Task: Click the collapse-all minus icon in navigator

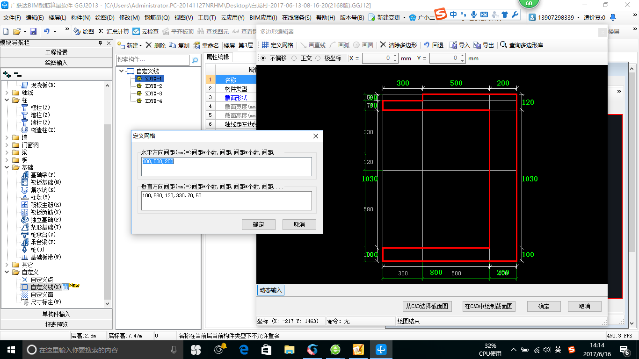Action: pos(18,74)
